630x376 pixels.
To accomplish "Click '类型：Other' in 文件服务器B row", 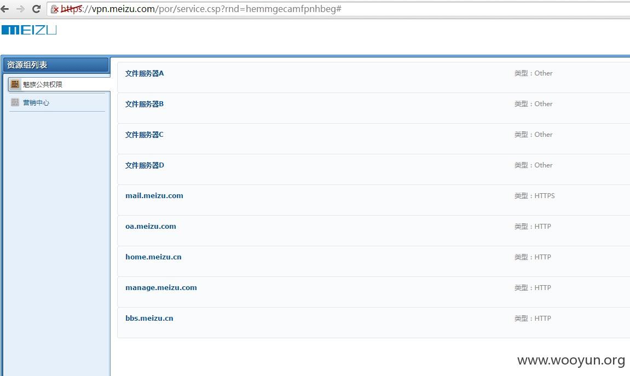I will click(x=534, y=103).
